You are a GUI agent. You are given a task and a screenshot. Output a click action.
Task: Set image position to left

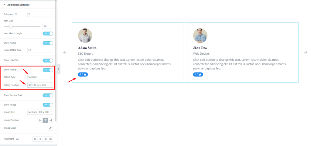click(40, 120)
